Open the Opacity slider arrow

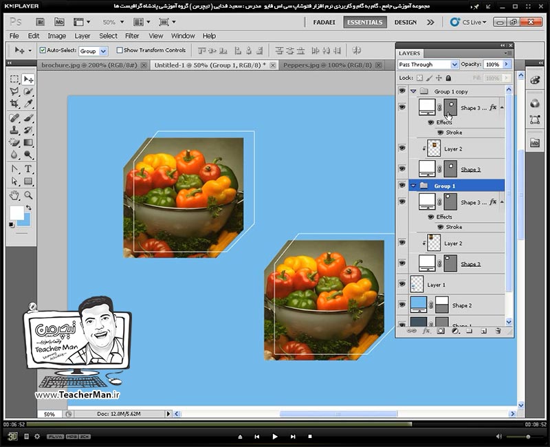506,64
